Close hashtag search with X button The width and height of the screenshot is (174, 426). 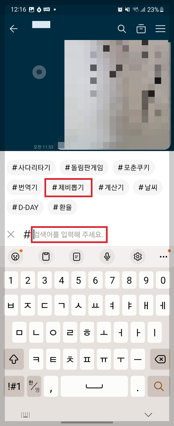(11, 234)
